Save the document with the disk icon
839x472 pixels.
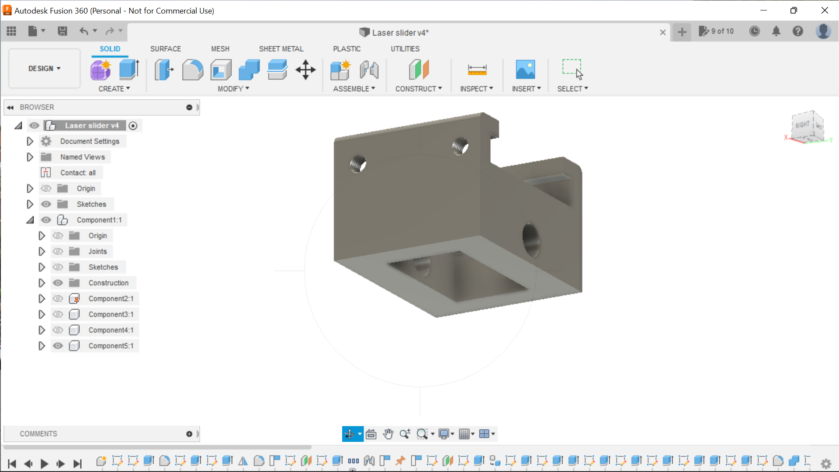(x=62, y=31)
